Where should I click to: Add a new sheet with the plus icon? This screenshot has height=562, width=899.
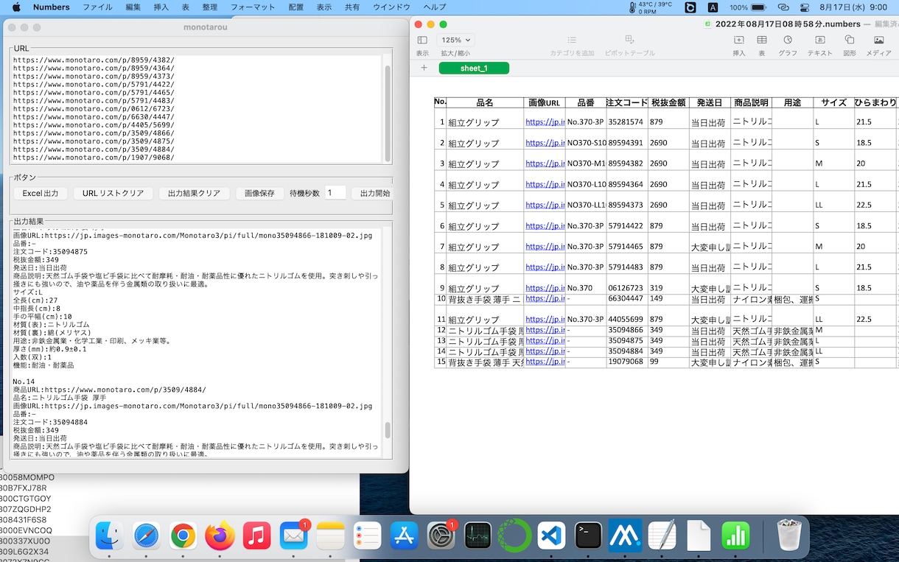424,68
